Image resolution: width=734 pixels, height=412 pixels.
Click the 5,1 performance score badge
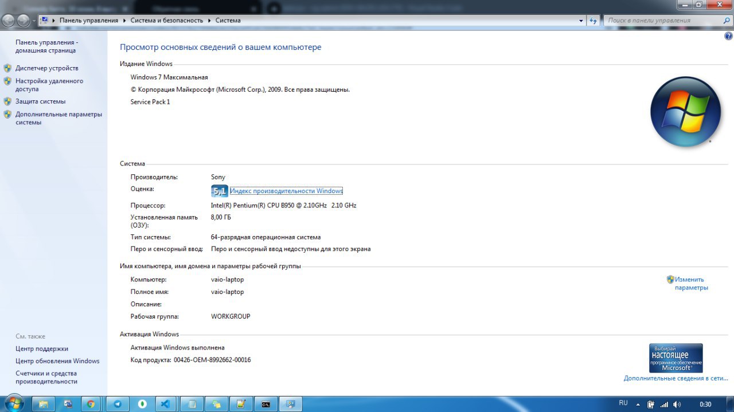tap(220, 191)
